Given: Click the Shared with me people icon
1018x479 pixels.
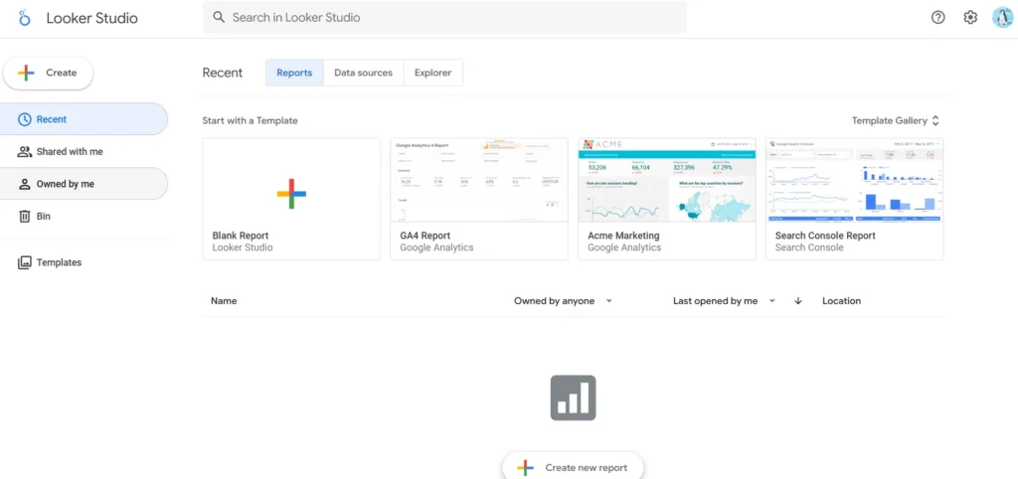Looking at the screenshot, I should coord(24,152).
